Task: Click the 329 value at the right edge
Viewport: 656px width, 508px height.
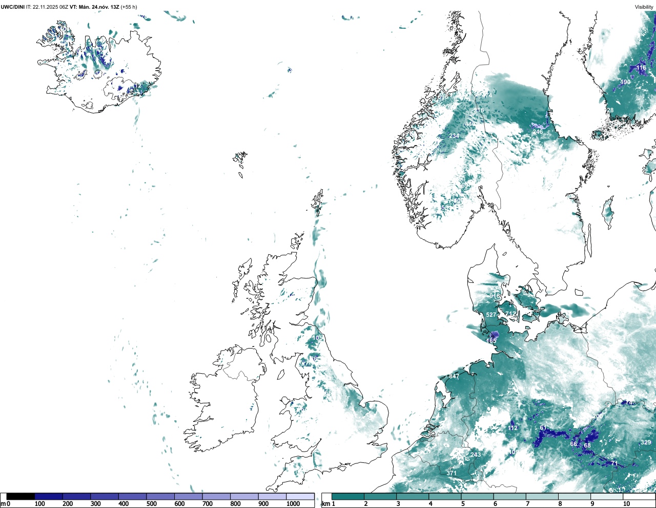Action: click(x=646, y=442)
